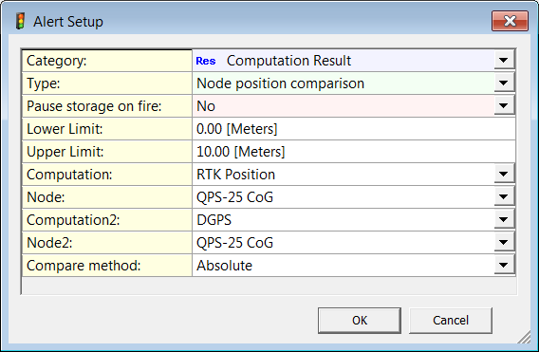Open the Node2 dropdown arrow
Image resolution: width=539 pixels, height=352 pixels.
(504, 242)
